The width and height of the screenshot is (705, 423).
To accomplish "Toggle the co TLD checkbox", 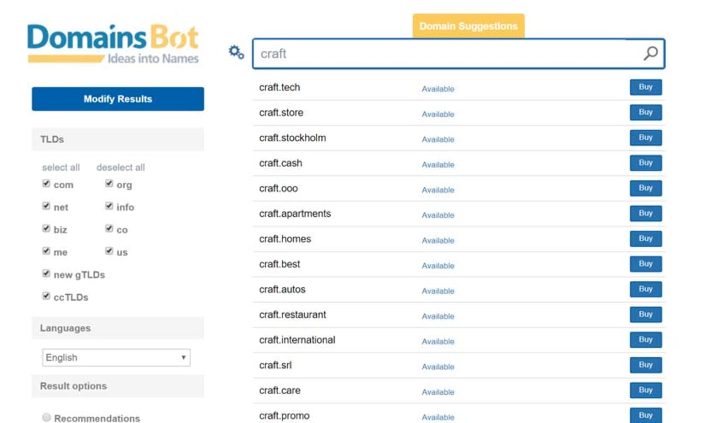I will tap(109, 229).
